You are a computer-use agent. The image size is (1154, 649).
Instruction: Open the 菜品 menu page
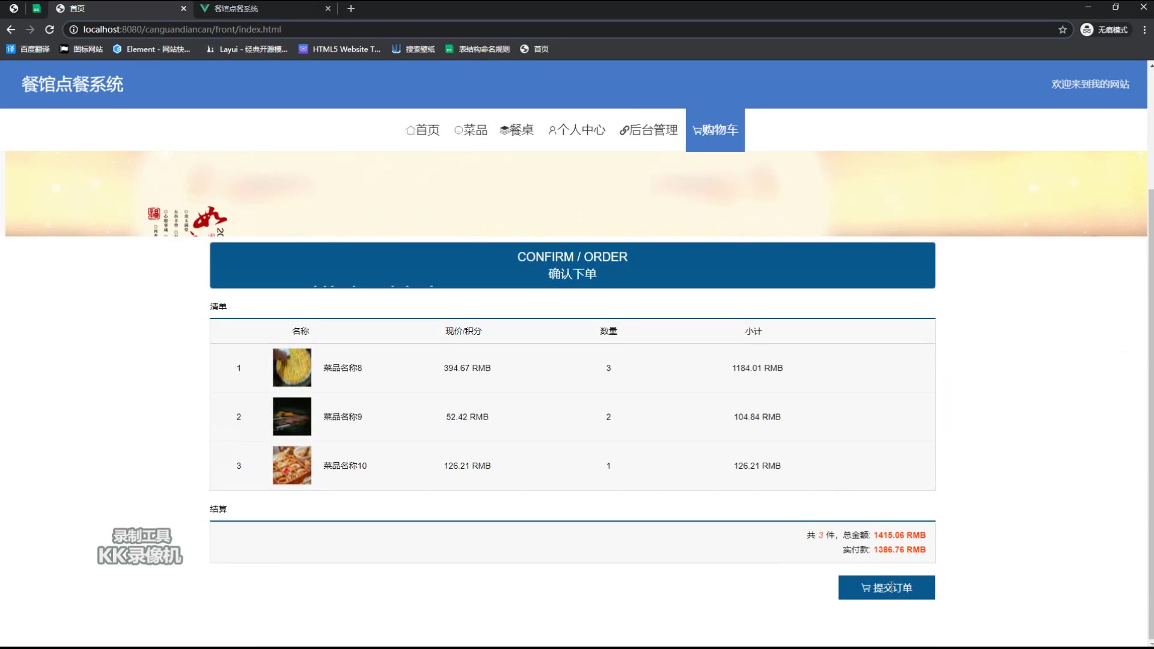tap(471, 130)
